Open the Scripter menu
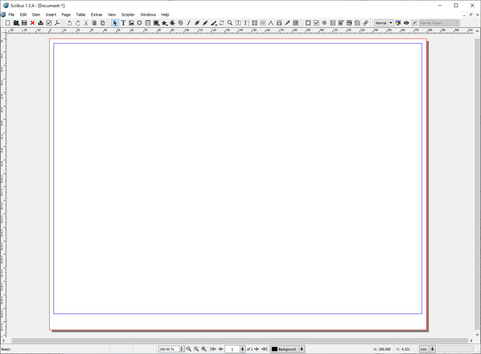Screen dimensions: 481x354 click(x=128, y=15)
